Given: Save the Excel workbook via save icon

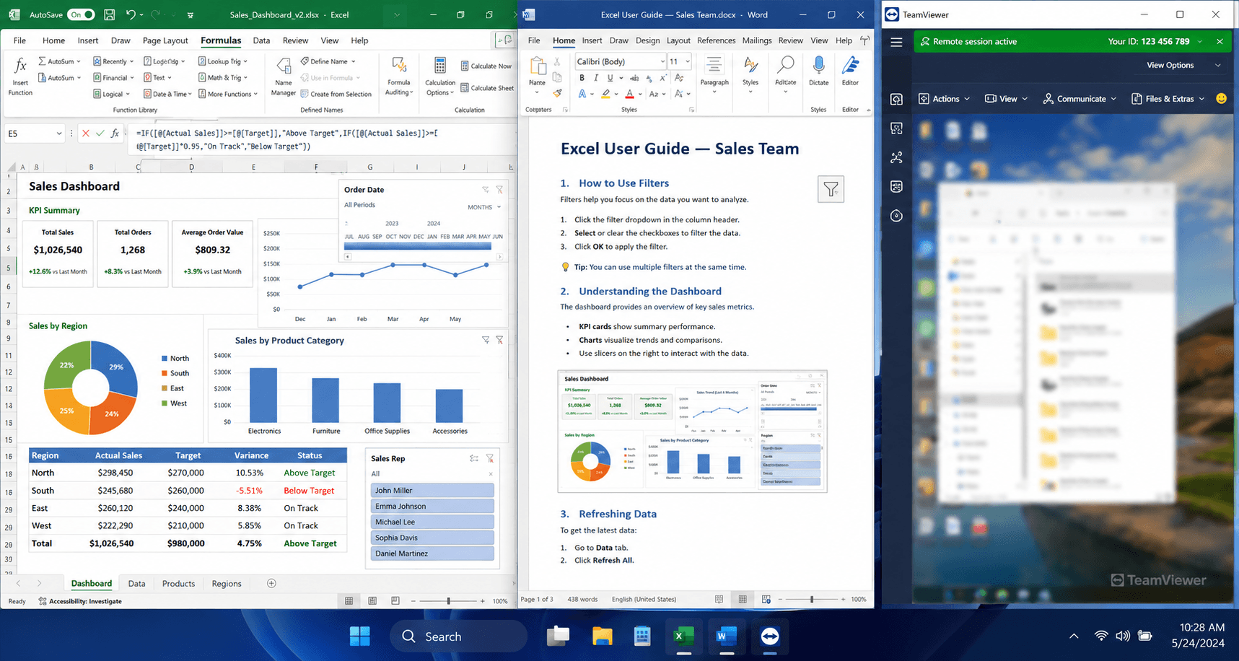Looking at the screenshot, I should coord(109,14).
